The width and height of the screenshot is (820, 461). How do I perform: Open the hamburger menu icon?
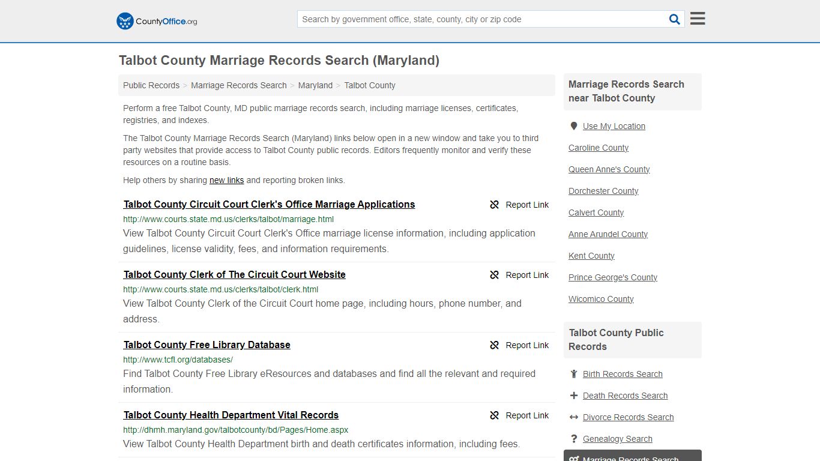698,19
